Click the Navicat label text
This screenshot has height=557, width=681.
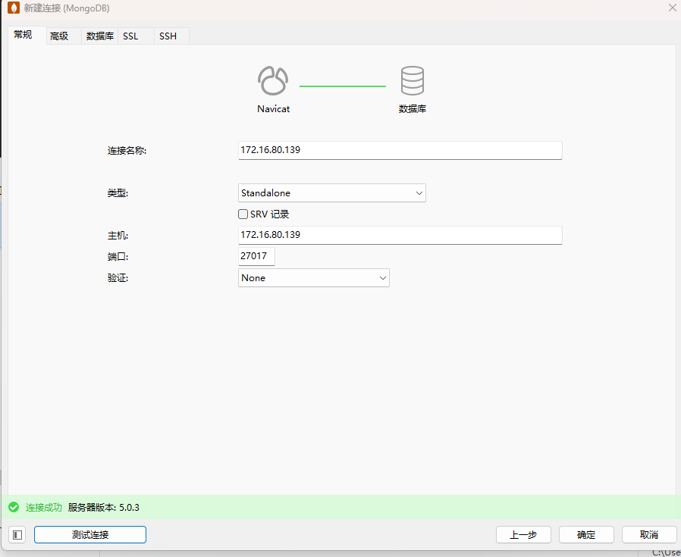[273, 109]
